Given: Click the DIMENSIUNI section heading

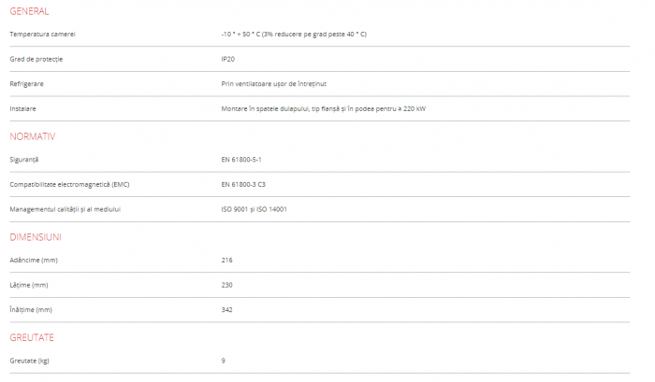Looking at the screenshot, I should click(x=36, y=237).
